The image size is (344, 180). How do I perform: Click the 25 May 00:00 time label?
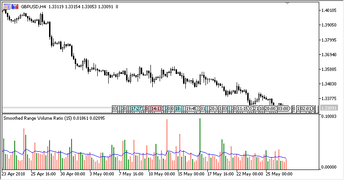click(x=279, y=174)
